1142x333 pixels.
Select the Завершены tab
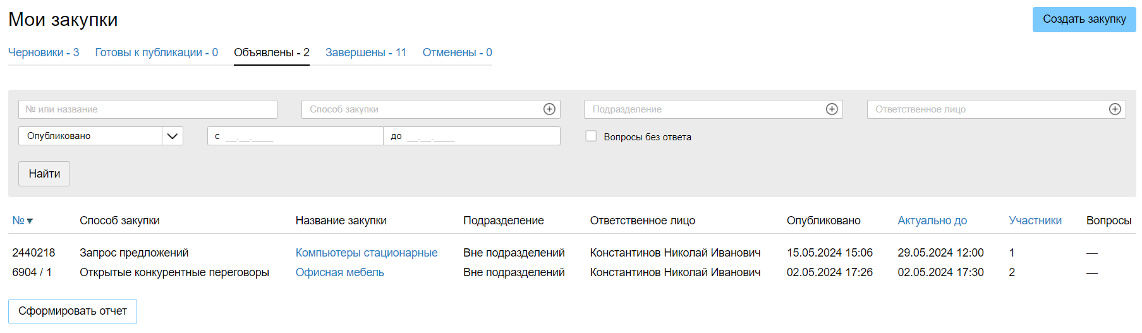tap(365, 52)
